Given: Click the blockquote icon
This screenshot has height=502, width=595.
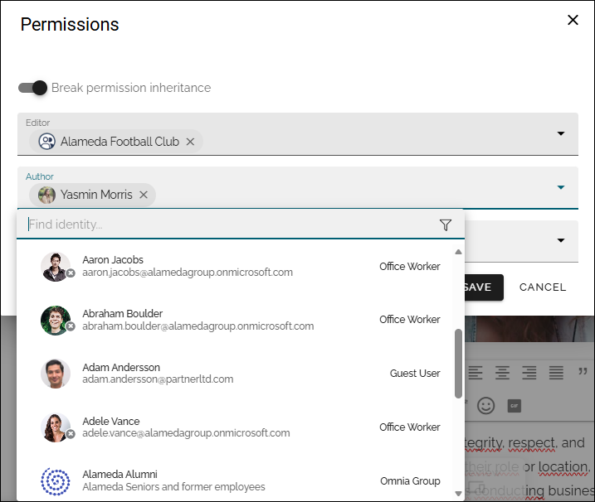Looking at the screenshot, I should [583, 371].
